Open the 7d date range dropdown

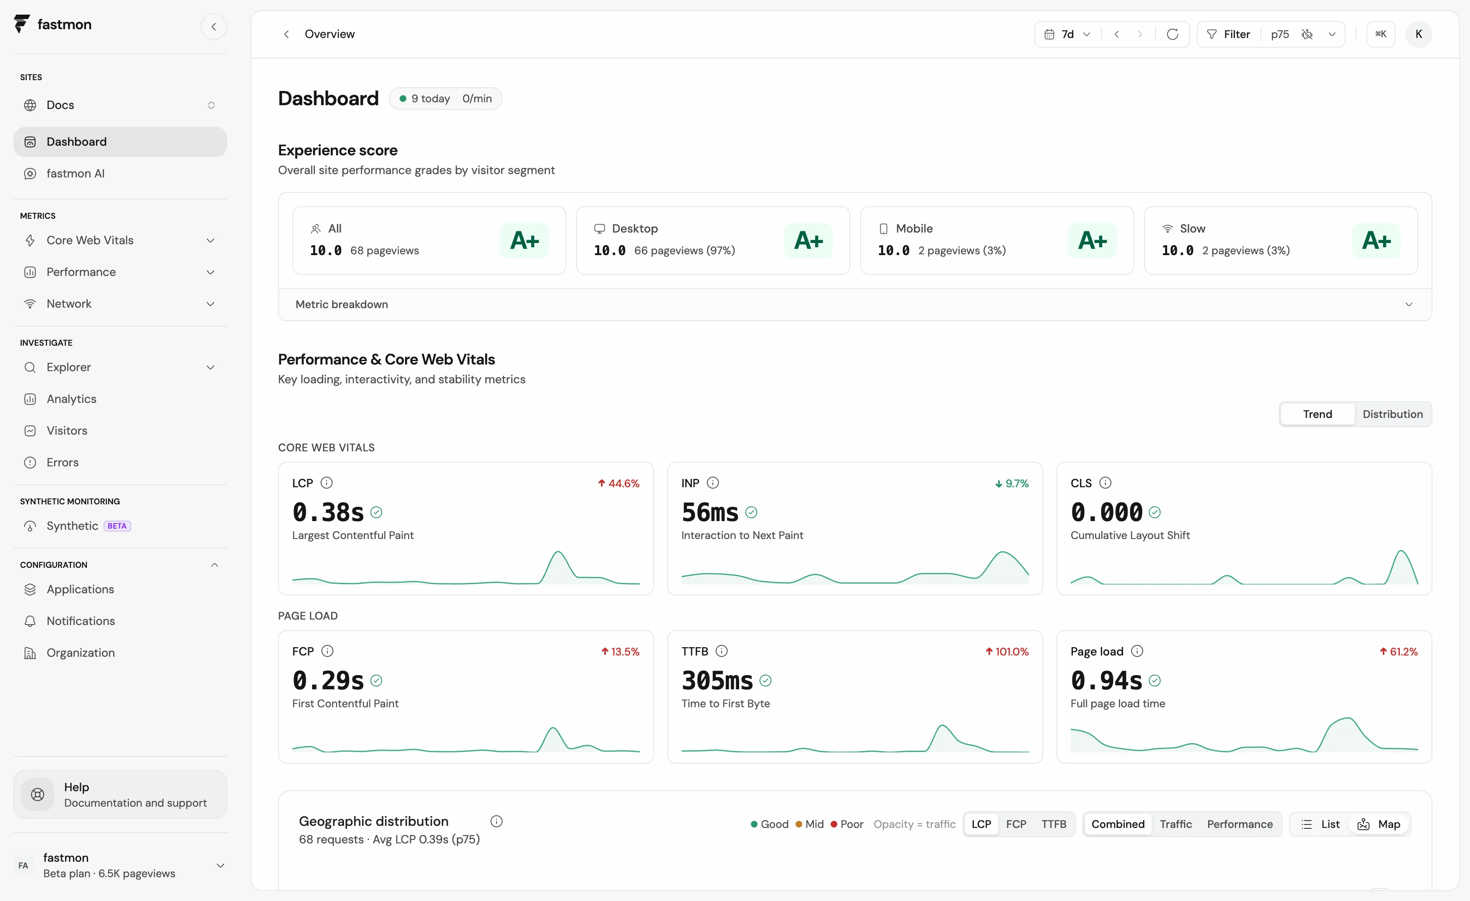coord(1068,34)
